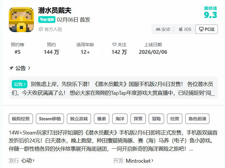225x168 pixels.
Task: Expand the truncated game description ellipsis
Action: (x=191, y=149)
